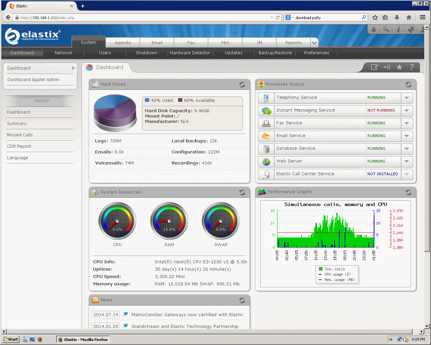Open Grandstream and Elastix Partnership news
431x345 pixels.
pos(185,327)
